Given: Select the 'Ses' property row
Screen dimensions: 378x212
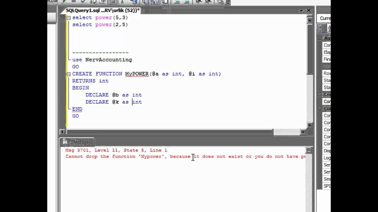Looking at the screenshot, I should (327, 179).
